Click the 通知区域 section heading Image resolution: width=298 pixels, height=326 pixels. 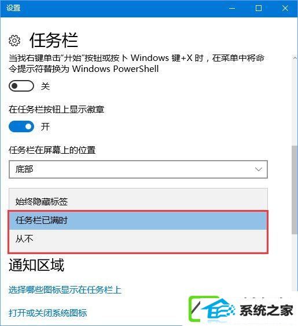[36, 265]
